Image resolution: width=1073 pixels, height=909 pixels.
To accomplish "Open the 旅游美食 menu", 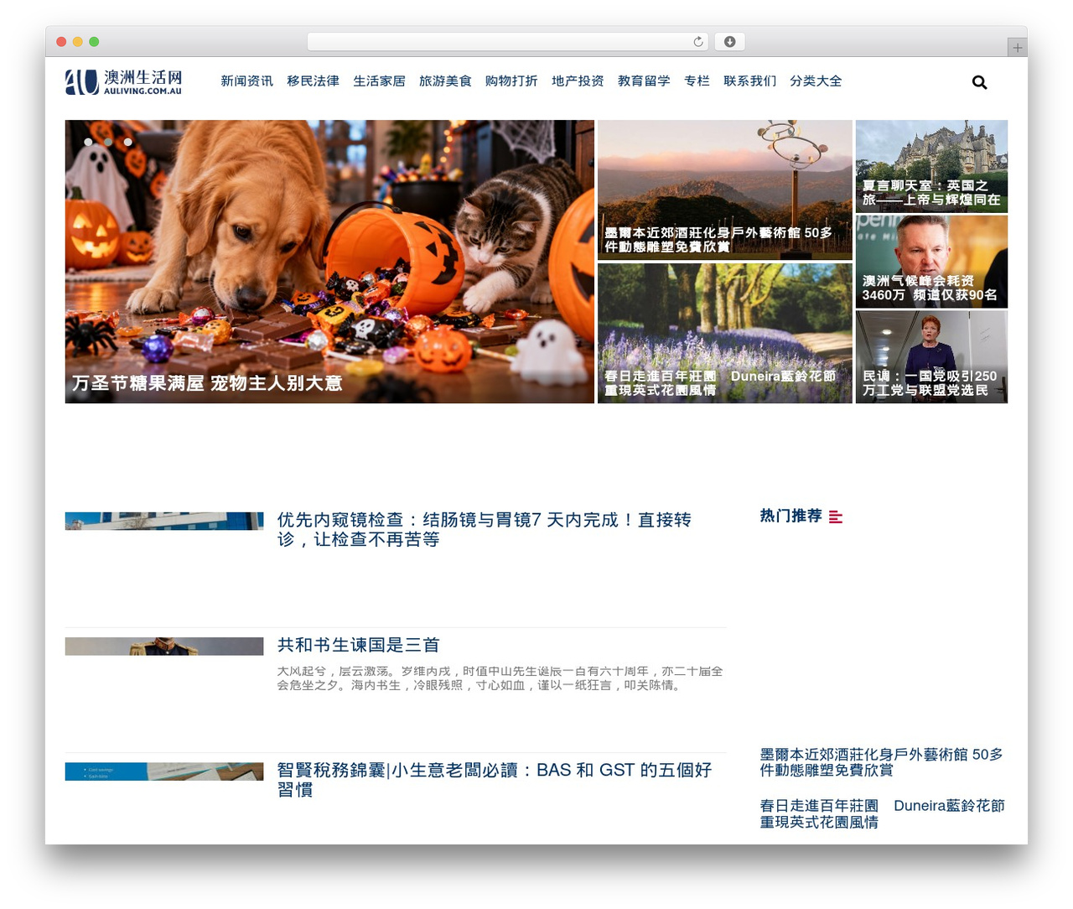I will point(445,81).
